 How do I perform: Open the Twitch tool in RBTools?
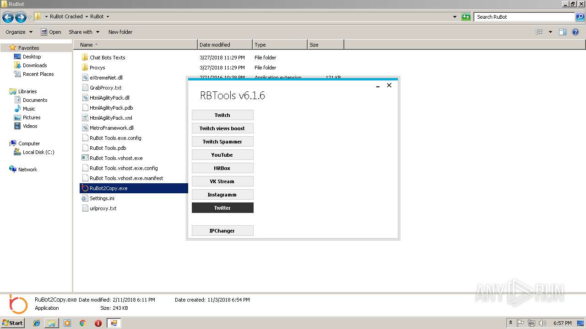tap(222, 115)
